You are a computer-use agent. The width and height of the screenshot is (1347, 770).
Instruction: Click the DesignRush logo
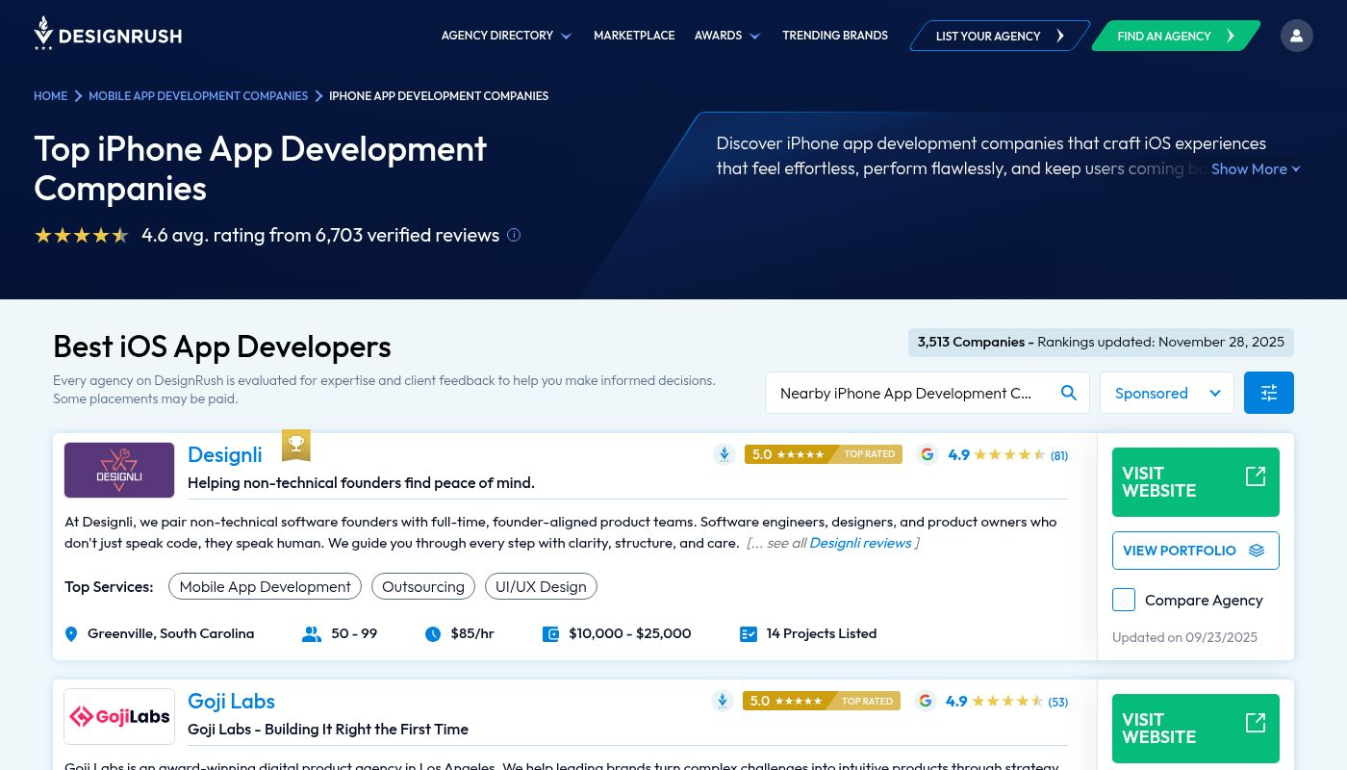click(108, 35)
